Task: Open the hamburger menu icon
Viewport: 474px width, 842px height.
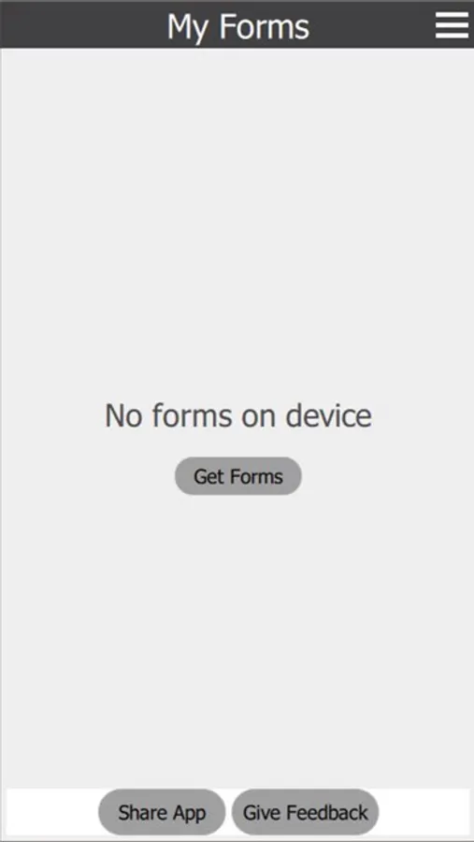Action: [x=452, y=24]
